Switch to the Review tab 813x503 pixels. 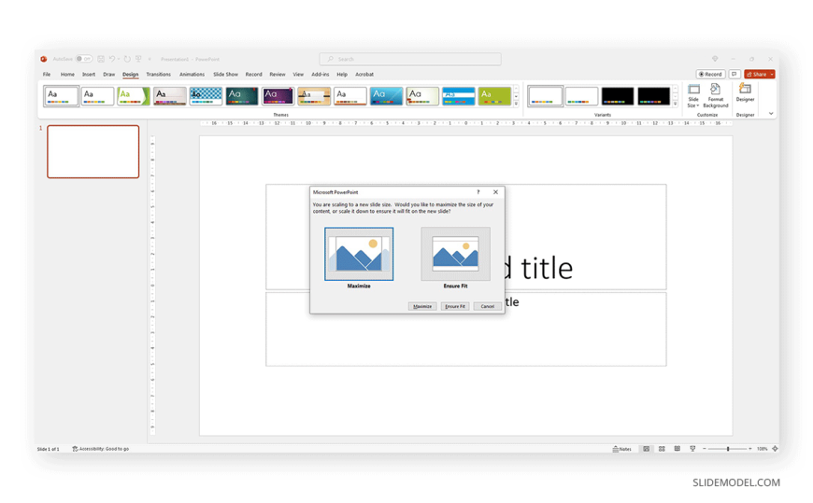(x=278, y=75)
